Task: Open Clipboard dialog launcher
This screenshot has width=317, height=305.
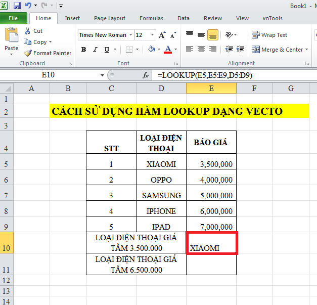Action: [70, 64]
